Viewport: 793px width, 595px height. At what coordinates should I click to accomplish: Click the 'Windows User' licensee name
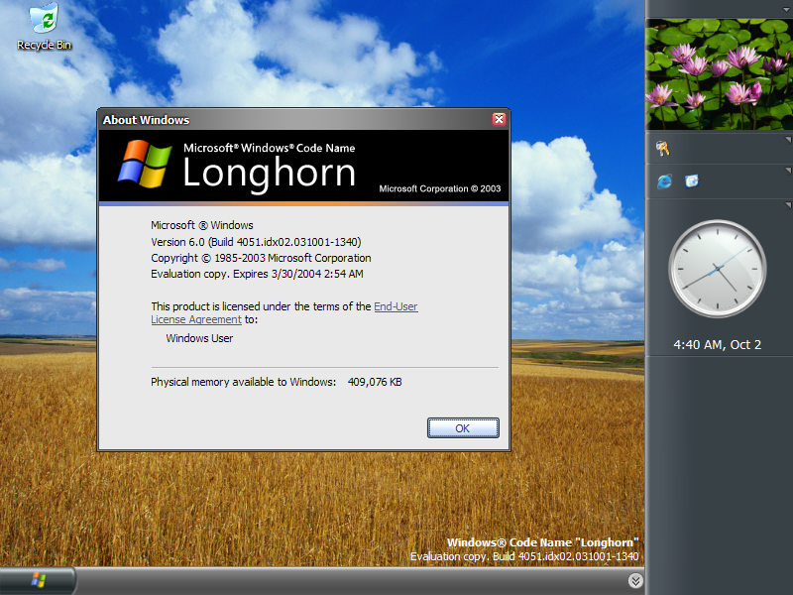pyautogui.click(x=199, y=338)
